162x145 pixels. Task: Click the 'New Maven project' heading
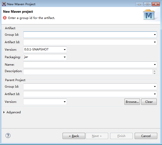point(18,12)
